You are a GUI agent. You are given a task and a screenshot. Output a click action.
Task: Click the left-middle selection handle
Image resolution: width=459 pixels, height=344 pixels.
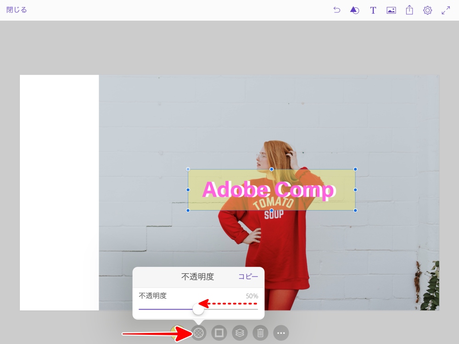point(188,190)
